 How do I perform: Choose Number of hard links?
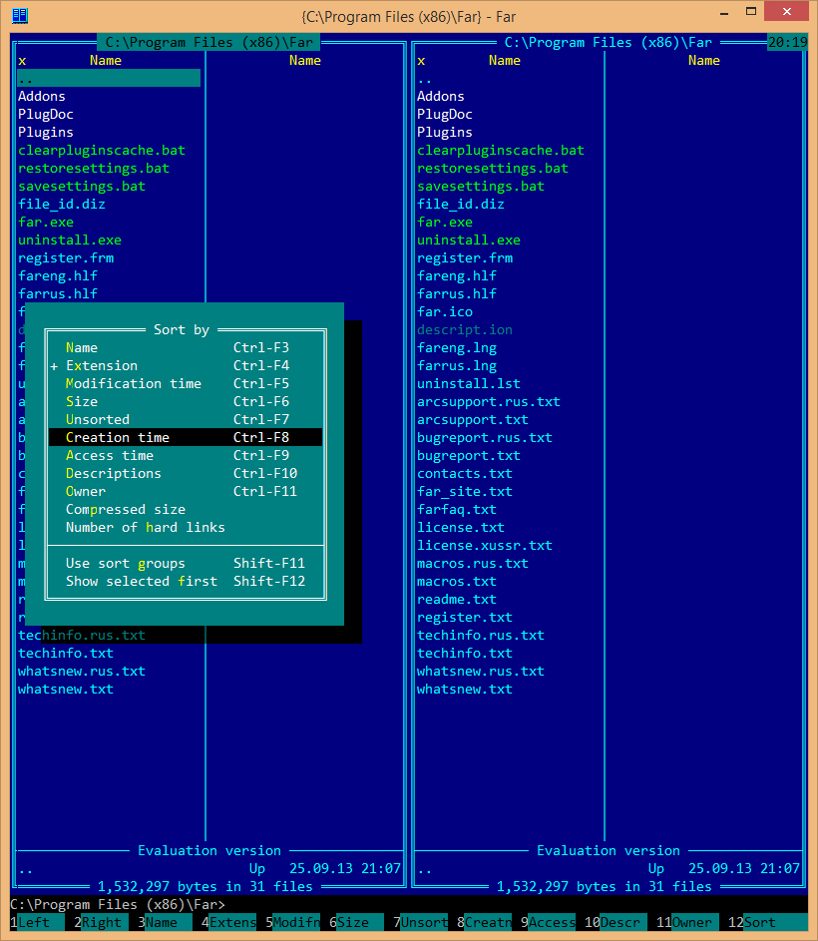186,528
